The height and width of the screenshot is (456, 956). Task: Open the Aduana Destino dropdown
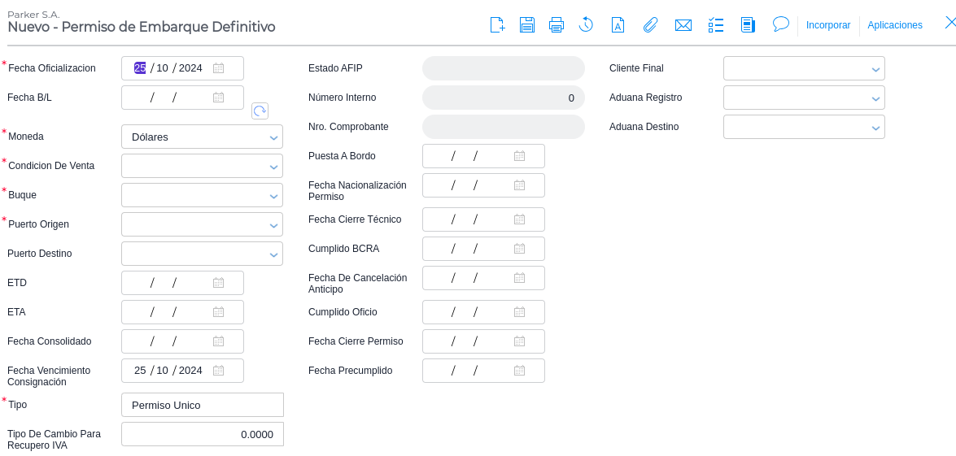pyautogui.click(x=875, y=128)
